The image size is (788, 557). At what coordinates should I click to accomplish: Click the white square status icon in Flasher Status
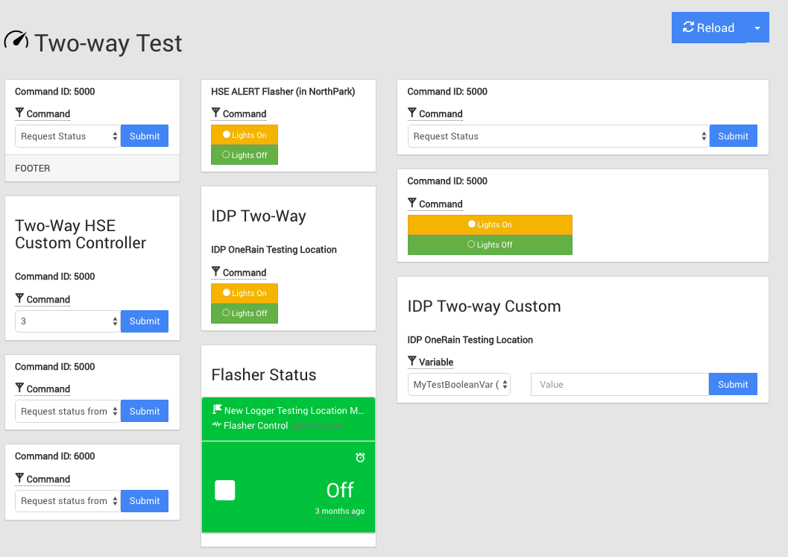tap(224, 490)
